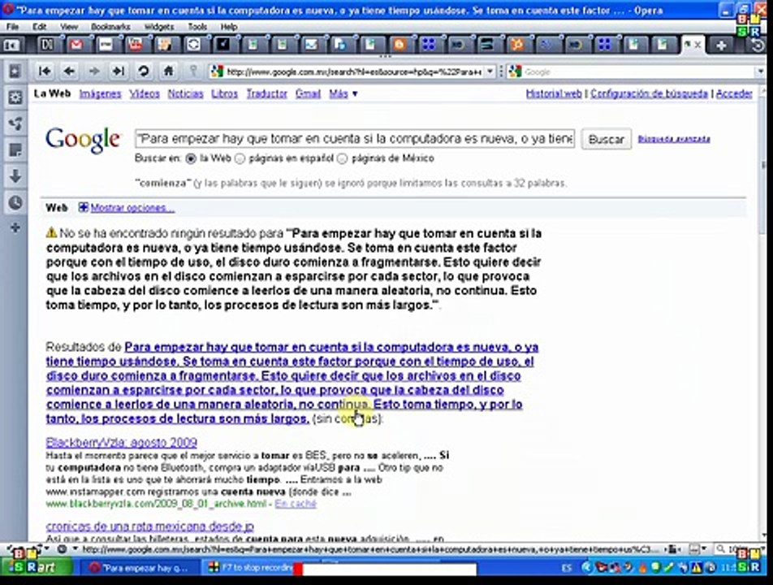This screenshot has height=585, width=773.
Task: Open the Widgets gear panel in sidebar
Action: point(15,97)
